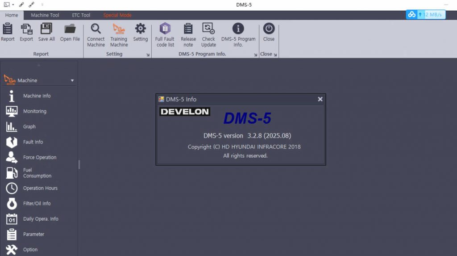Open Fuel Consumption in the sidebar
This screenshot has height=256, width=457.
(x=37, y=173)
